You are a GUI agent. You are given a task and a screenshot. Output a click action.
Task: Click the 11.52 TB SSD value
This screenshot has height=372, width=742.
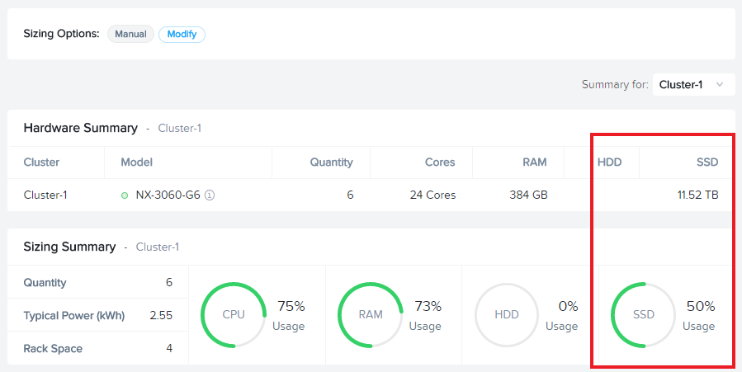coord(698,195)
